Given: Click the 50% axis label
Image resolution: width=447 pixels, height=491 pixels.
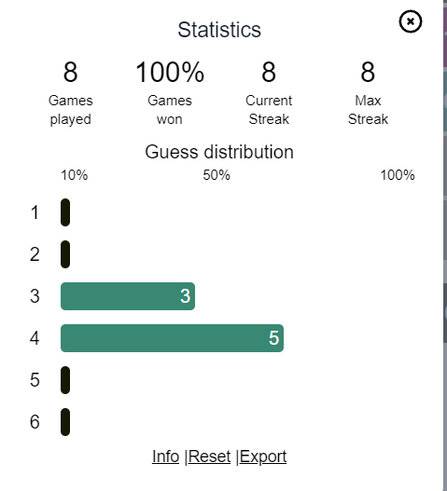Looking at the screenshot, I should [217, 175].
